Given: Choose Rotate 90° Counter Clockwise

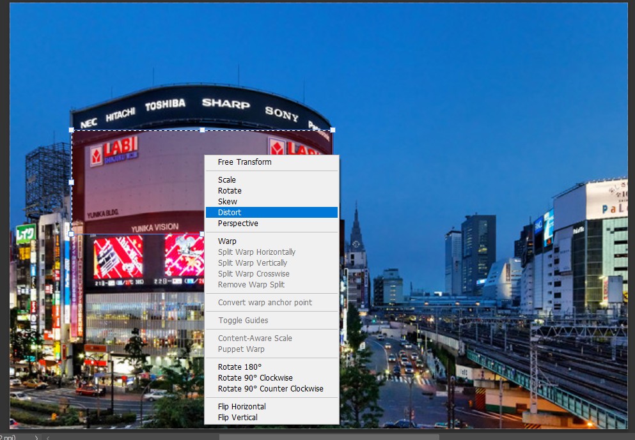Looking at the screenshot, I should click(271, 389).
